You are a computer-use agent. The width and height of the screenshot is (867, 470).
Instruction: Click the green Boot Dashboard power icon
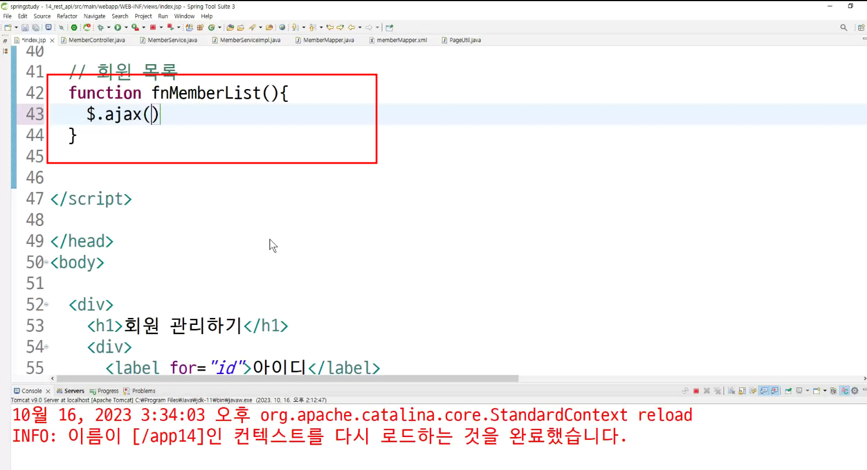click(x=74, y=27)
